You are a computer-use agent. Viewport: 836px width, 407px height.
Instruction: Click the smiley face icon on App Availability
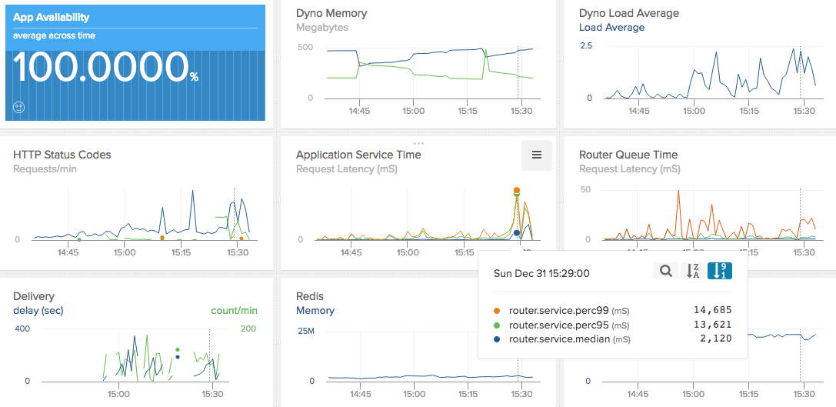coord(19,107)
